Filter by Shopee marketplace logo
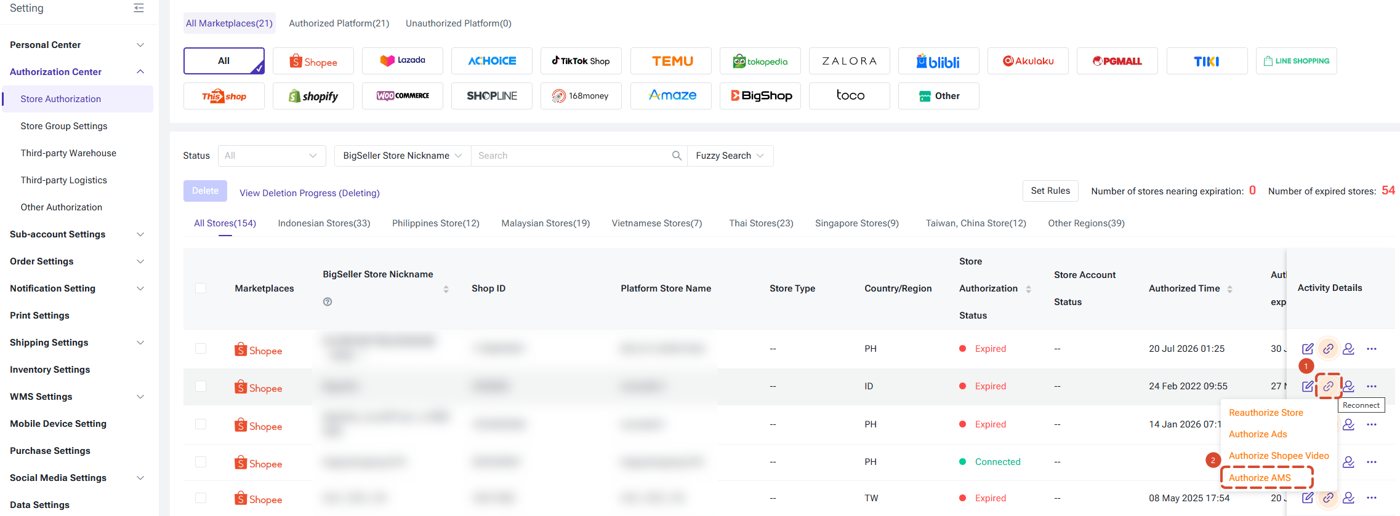The image size is (1400, 516). click(x=313, y=61)
